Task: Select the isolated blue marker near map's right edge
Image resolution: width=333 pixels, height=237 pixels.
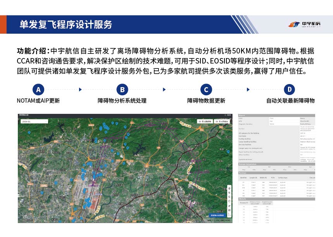Action: pos(228,152)
